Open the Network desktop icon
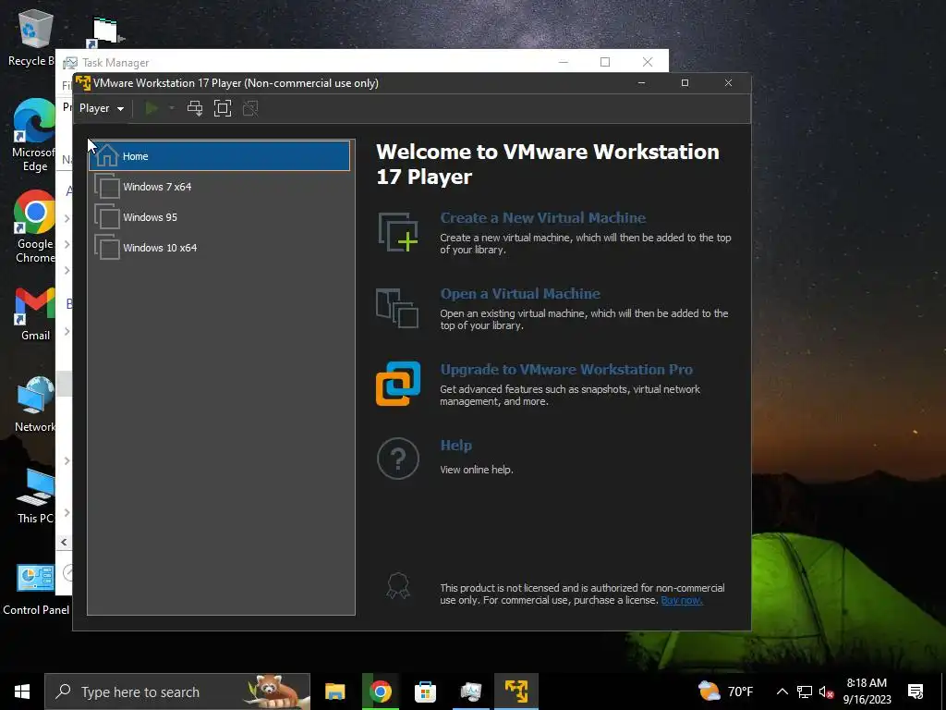The width and height of the screenshot is (946, 710). pos(35,405)
